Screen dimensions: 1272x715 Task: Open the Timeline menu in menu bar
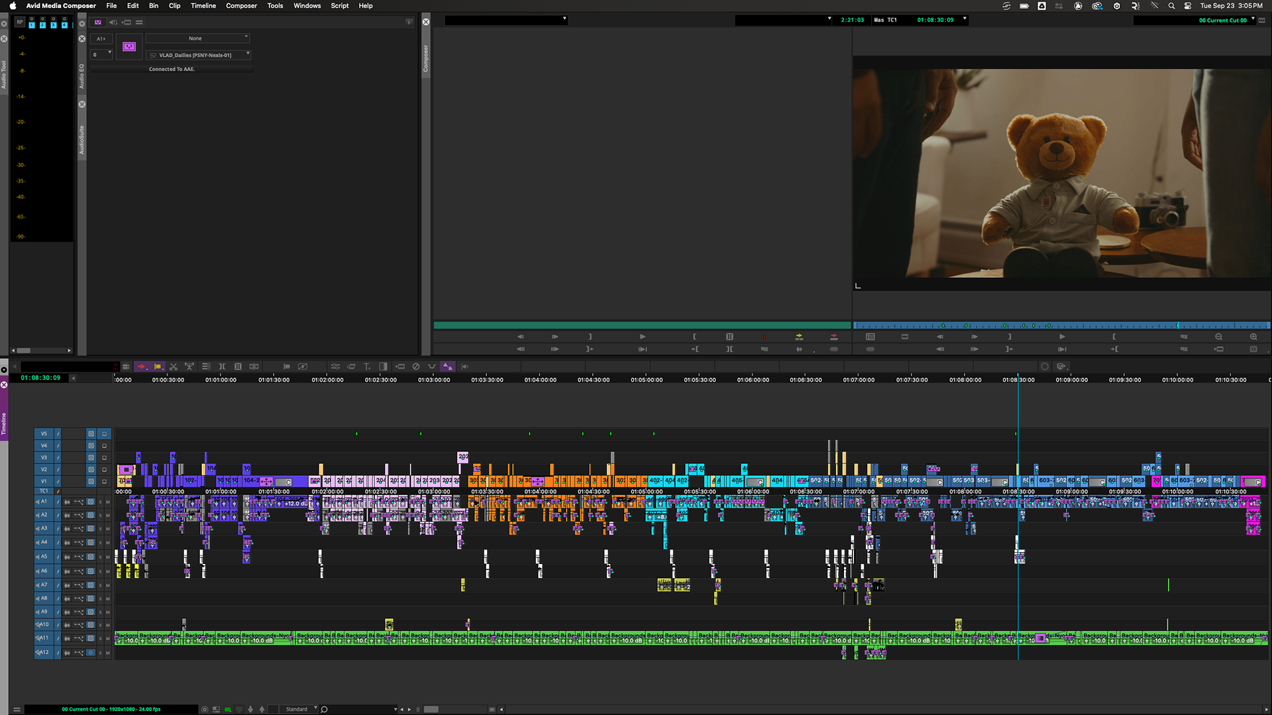pos(203,5)
